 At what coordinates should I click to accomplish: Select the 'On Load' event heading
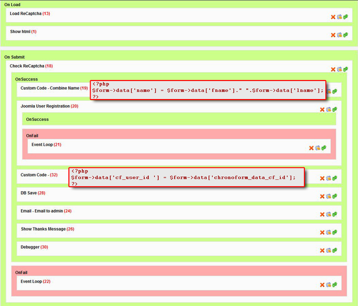click(x=12, y=4)
